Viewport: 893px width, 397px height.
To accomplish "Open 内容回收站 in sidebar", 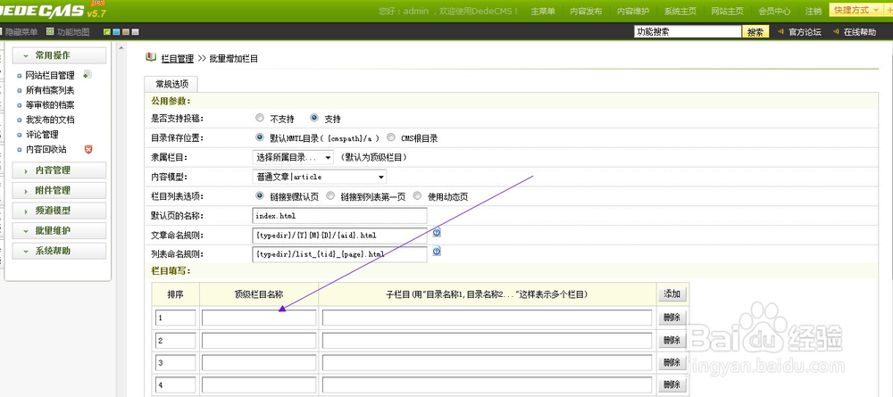I will (x=46, y=149).
